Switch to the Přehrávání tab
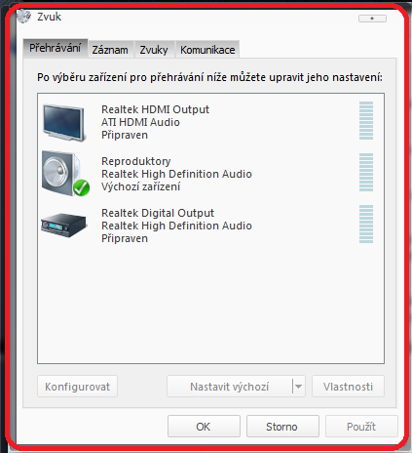 tap(56, 48)
